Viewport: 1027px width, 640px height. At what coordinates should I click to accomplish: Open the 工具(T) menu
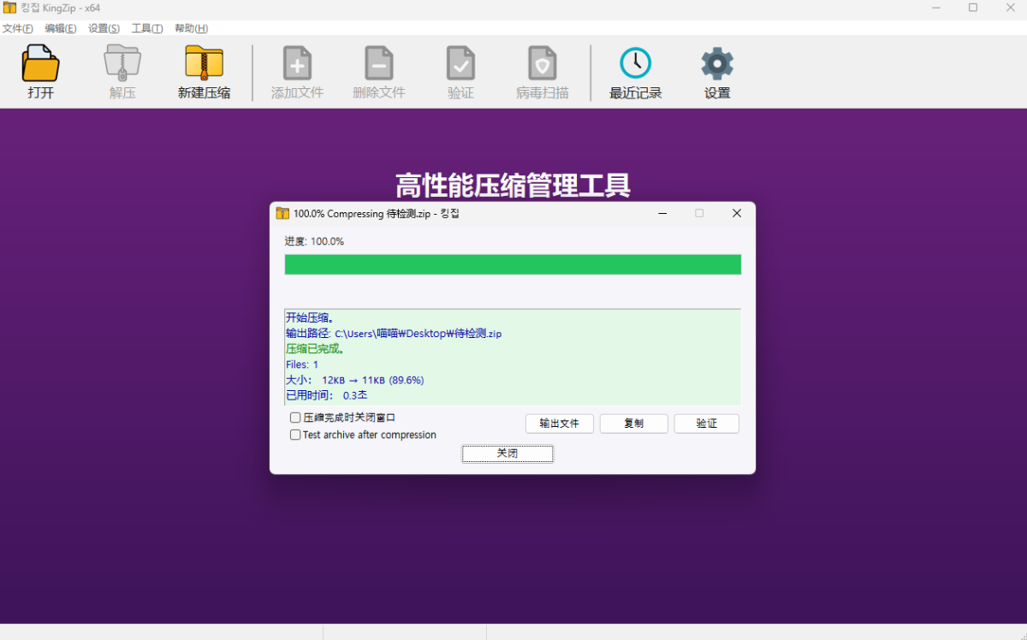pos(147,28)
